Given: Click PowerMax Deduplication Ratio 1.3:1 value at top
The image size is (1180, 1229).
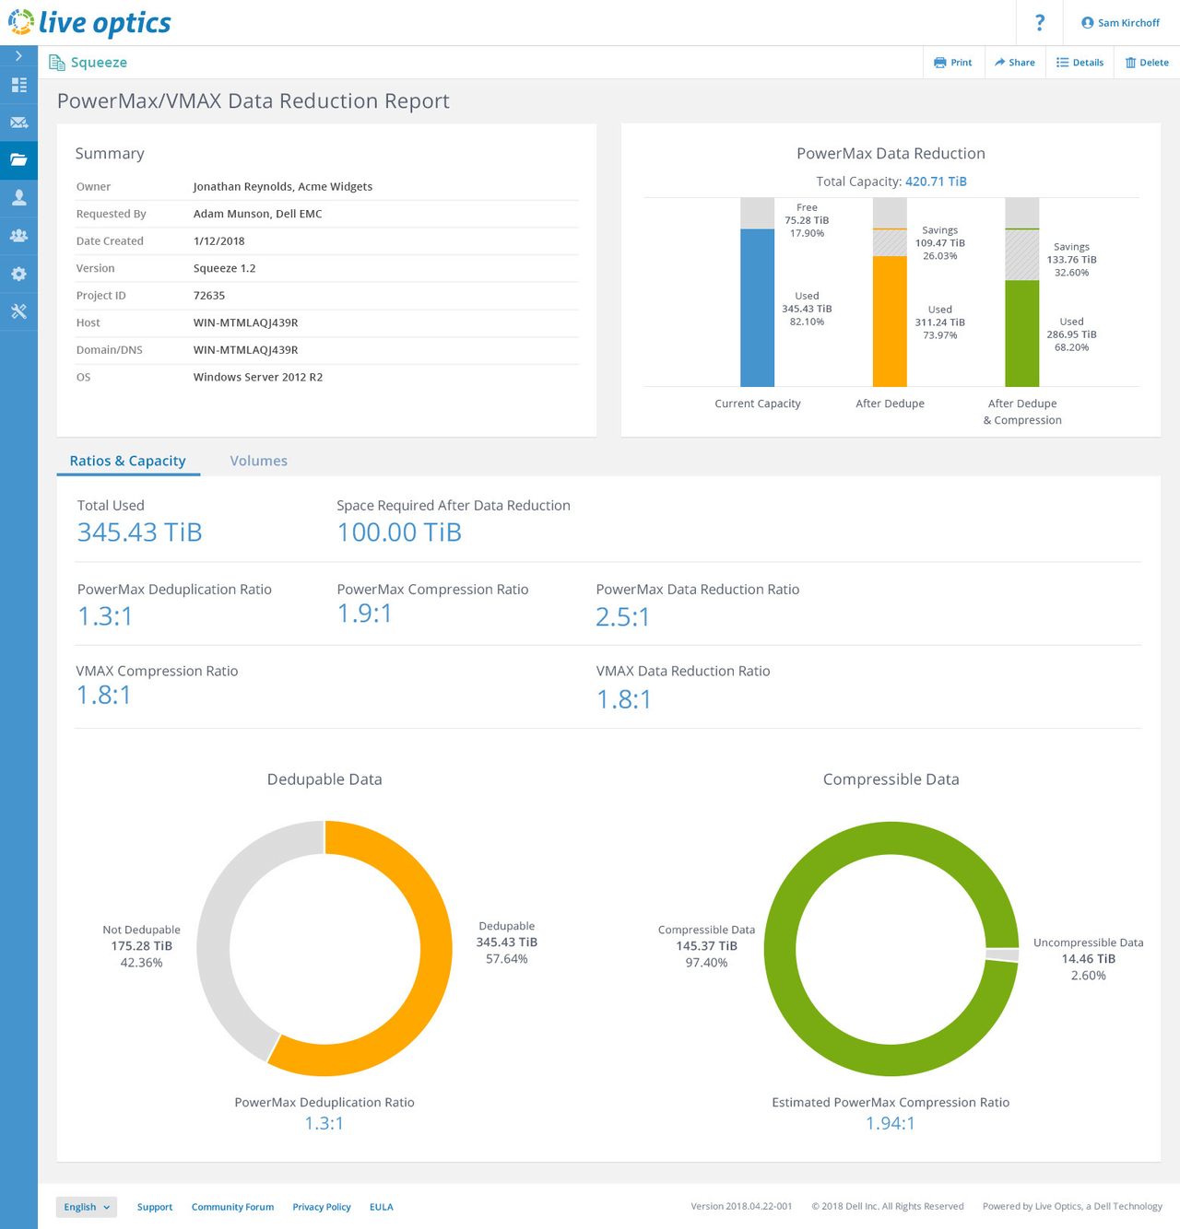Looking at the screenshot, I should [x=105, y=616].
